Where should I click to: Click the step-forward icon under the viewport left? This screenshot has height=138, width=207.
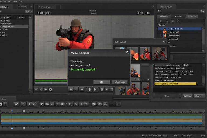pos(46,89)
